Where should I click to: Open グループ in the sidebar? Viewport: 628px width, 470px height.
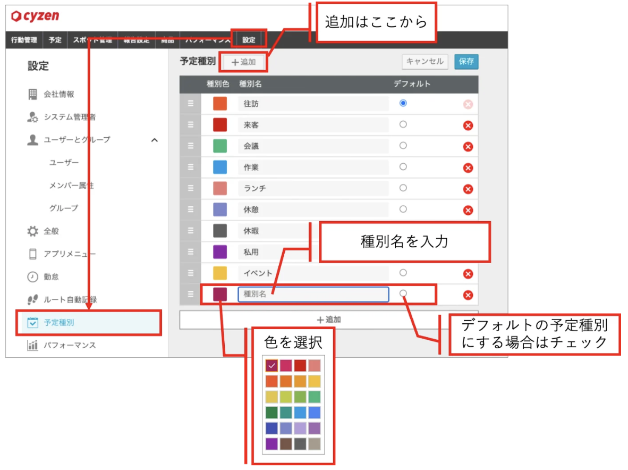64,208
